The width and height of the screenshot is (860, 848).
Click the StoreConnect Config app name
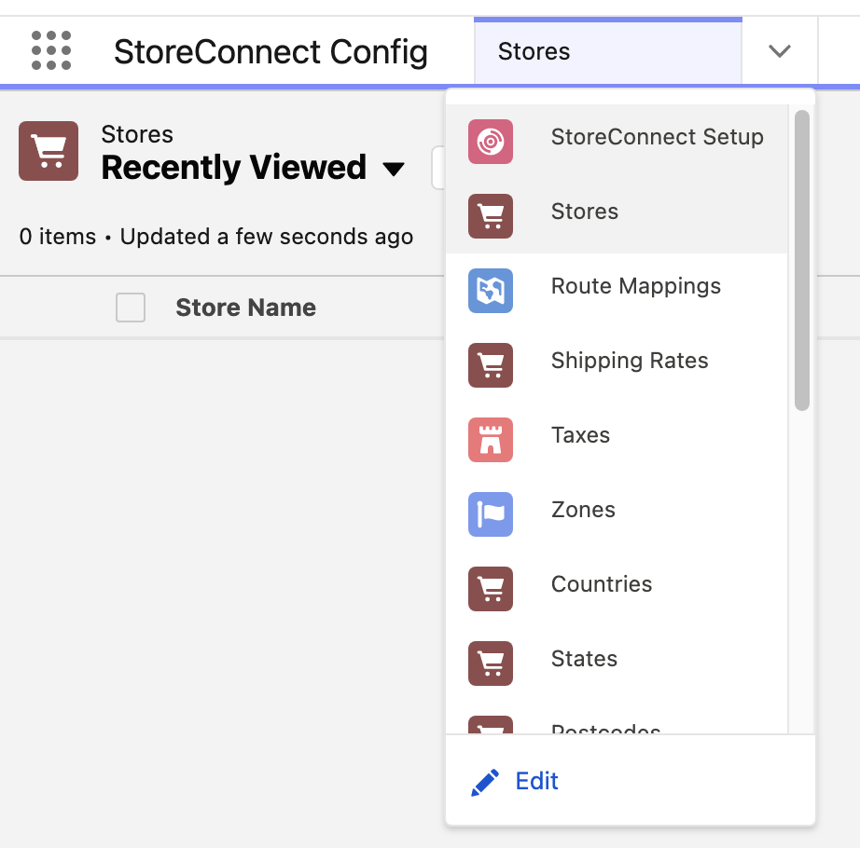point(270,52)
